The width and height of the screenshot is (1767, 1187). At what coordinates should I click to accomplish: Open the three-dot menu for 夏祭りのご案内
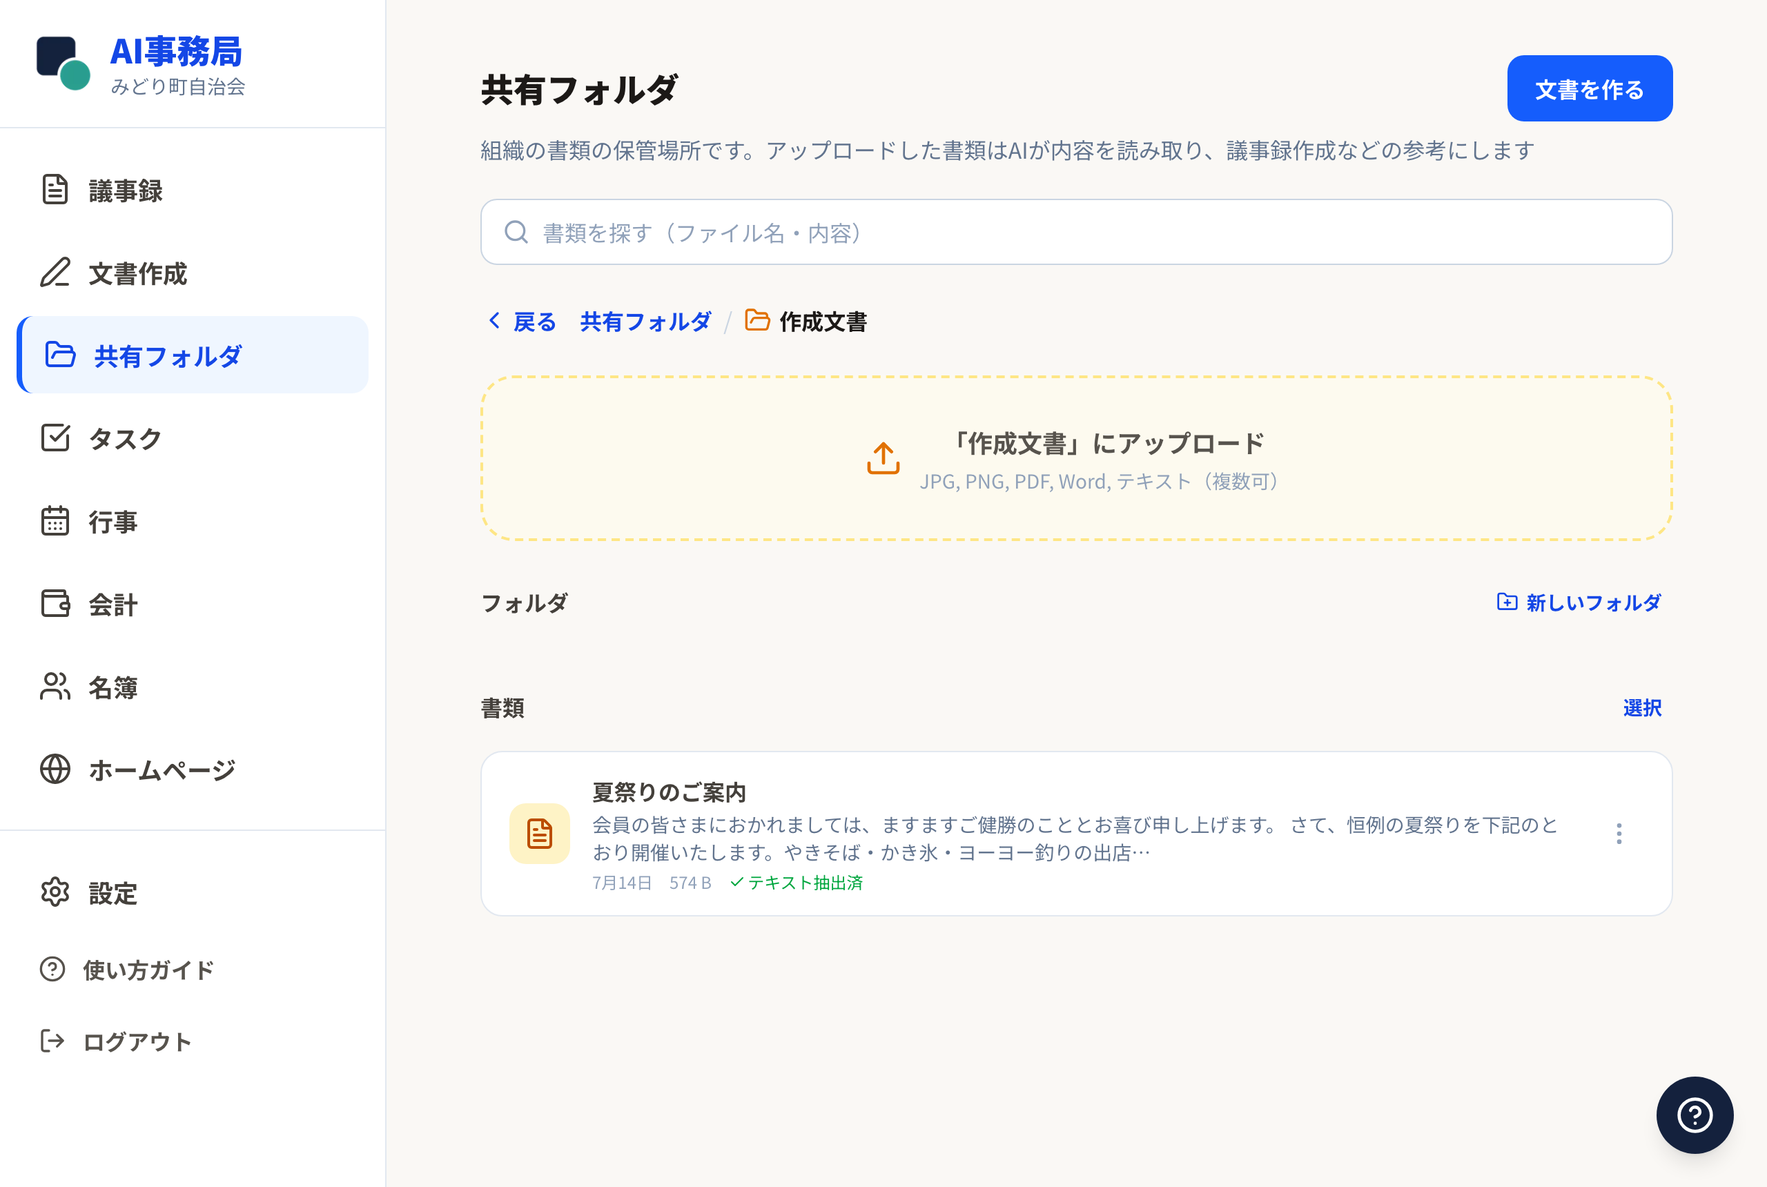point(1619,834)
